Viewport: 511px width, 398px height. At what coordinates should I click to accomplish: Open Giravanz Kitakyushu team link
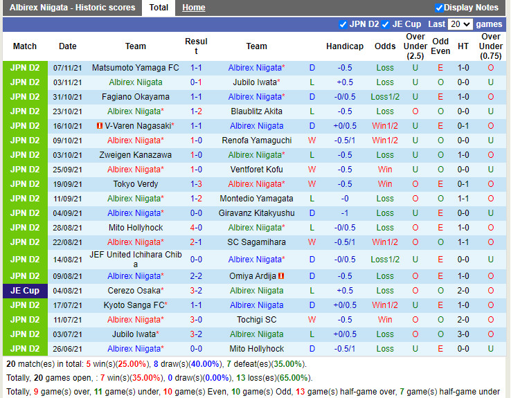point(256,213)
